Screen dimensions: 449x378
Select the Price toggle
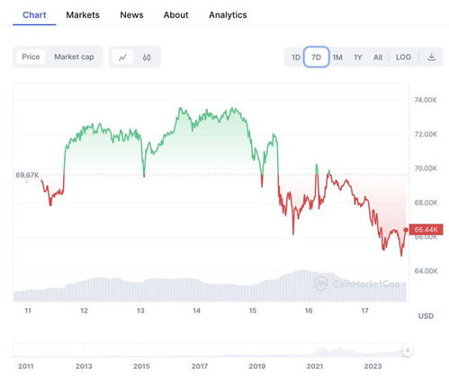31,57
